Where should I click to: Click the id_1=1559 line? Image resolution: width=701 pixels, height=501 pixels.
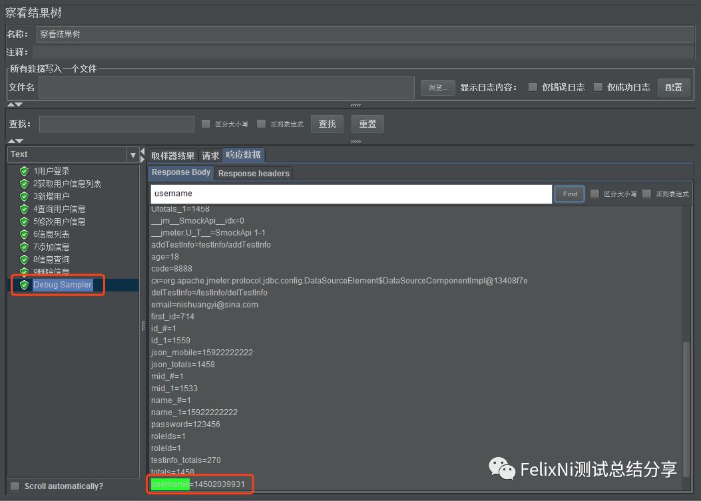pos(170,340)
